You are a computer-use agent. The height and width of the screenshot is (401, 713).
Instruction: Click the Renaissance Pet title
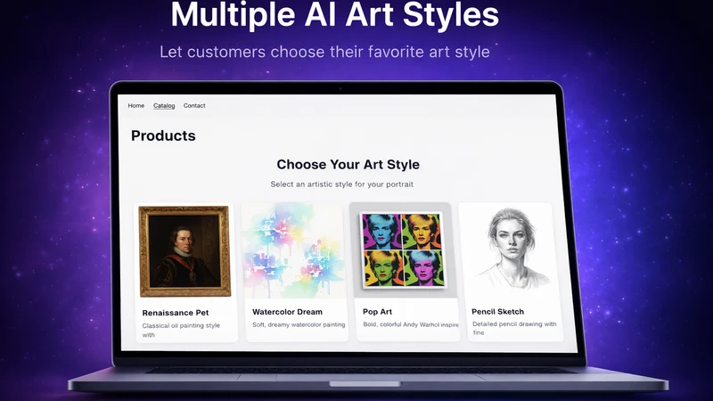(176, 313)
